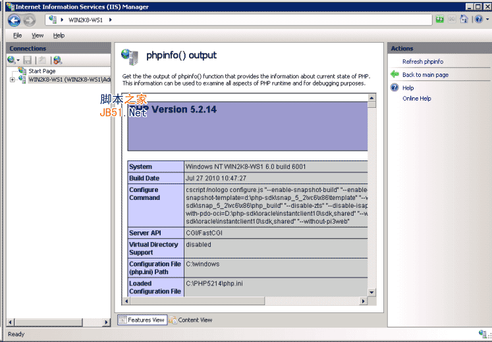Image resolution: width=492 pixels, height=342 pixels.
Task: Expand the breadcrumb arrow after WIN2K8-WS1
Action: pyautogui.click(x=111, y=20)
